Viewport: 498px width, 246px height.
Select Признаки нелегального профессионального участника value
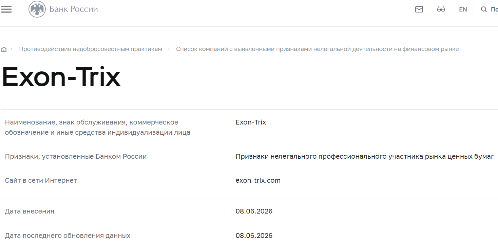click(365, 156)
